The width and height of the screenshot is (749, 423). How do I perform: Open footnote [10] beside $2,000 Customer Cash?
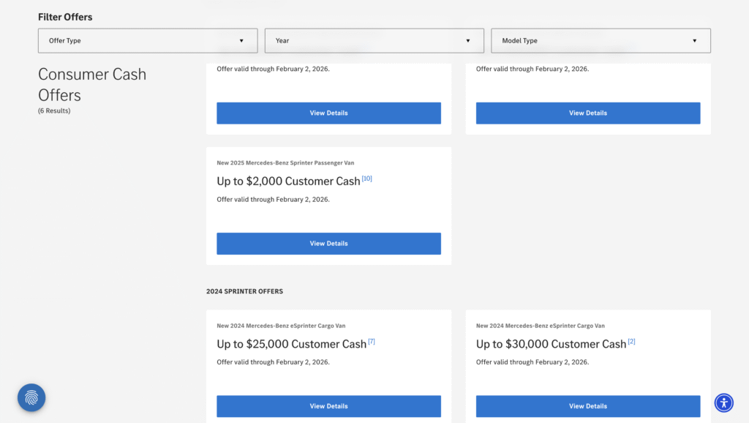coord(367,179)
